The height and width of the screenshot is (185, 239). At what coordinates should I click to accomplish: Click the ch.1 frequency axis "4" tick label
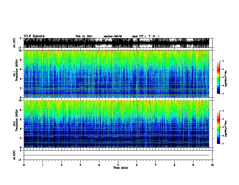[21, 79]
